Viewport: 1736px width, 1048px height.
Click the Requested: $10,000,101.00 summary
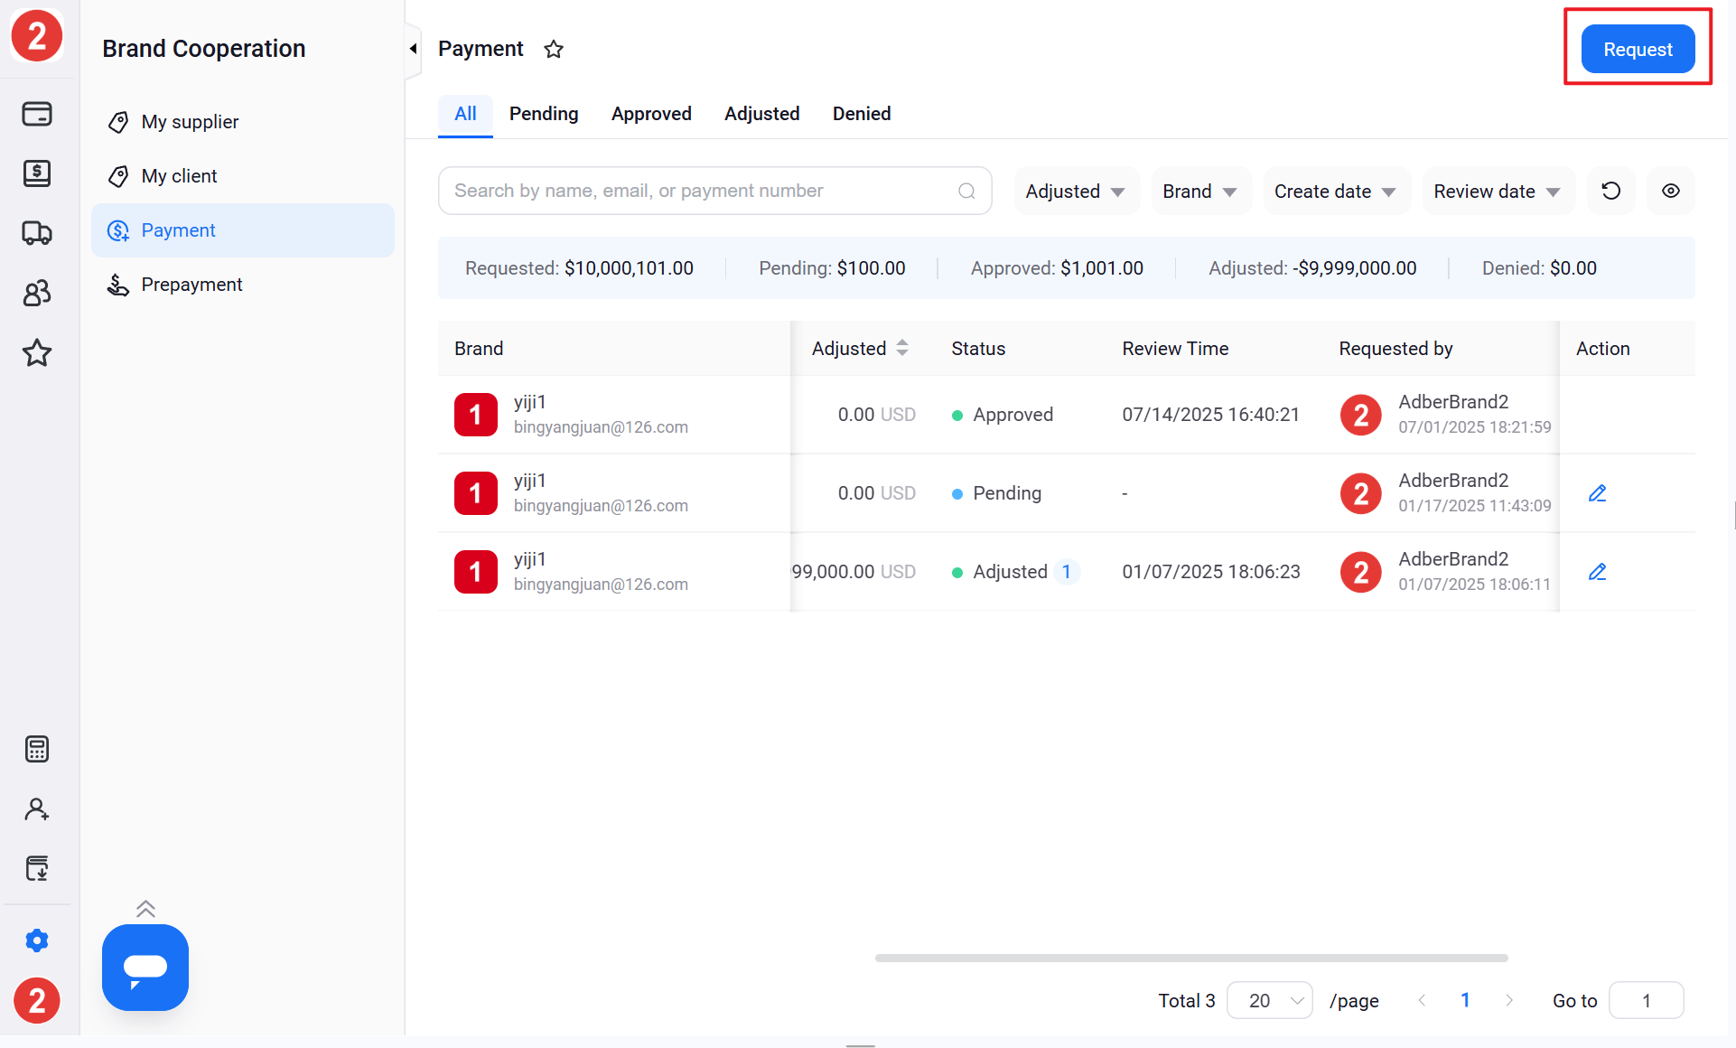coord(579,268)
